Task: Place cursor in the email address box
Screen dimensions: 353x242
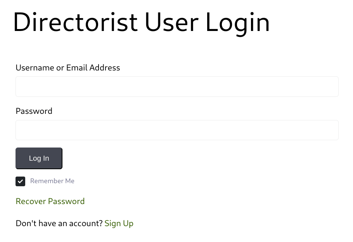Action: (x=177, y=86)
